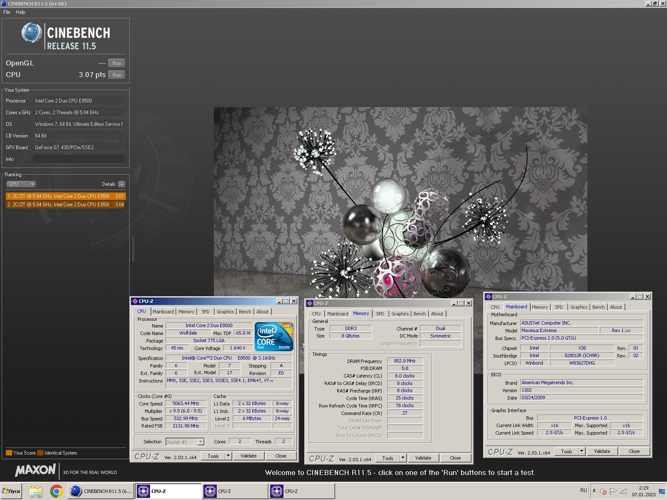
Task: Click the Cinebench logo sphere icon
Action: 32,33
